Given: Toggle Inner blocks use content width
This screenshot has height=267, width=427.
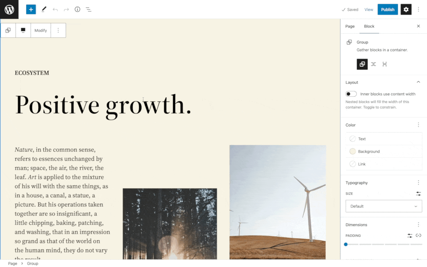Looking at the screenshot, I should click(351, 94).
